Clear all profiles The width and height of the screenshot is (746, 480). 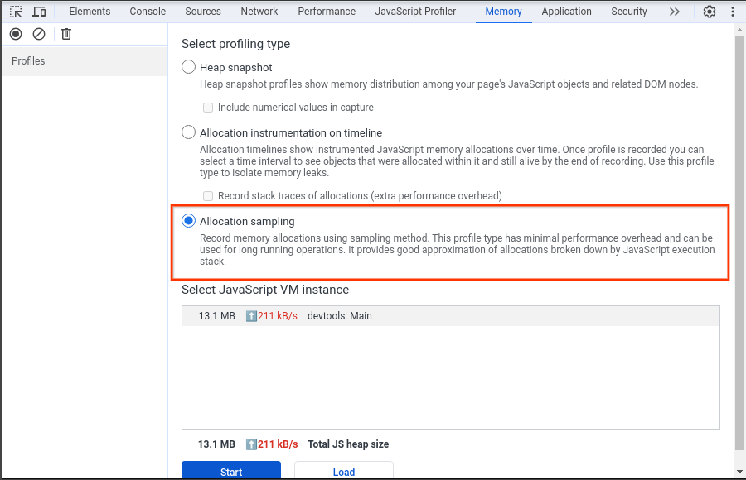pyautogui.click(x=38, y=33)
